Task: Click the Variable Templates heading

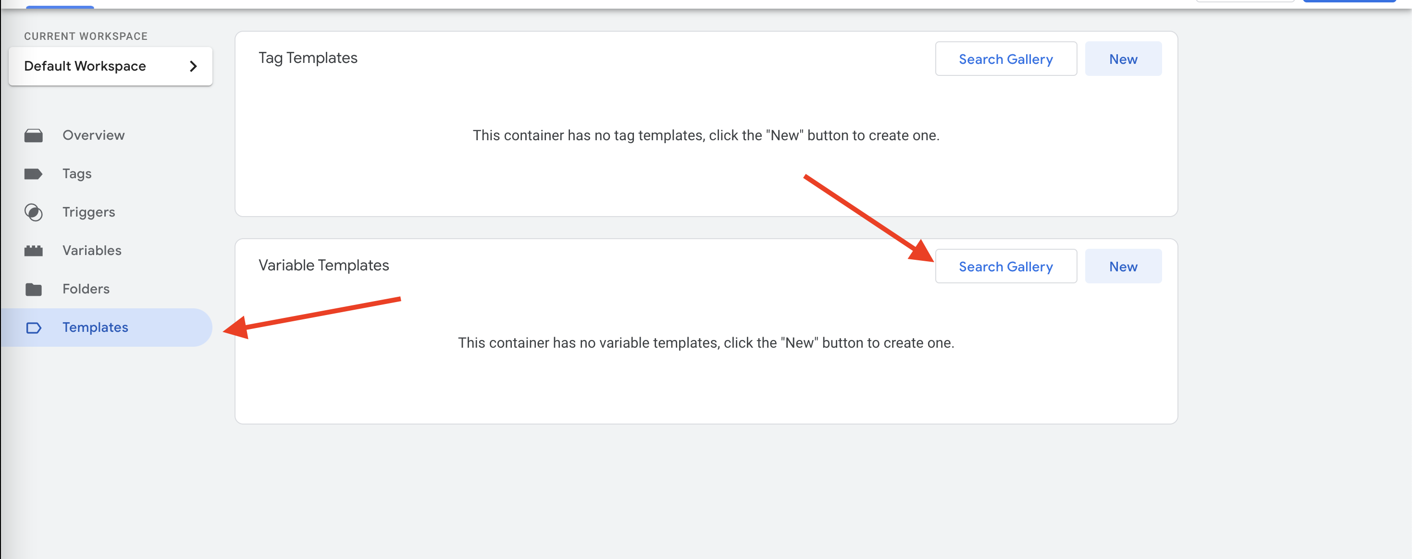Action: click(323, 266)
